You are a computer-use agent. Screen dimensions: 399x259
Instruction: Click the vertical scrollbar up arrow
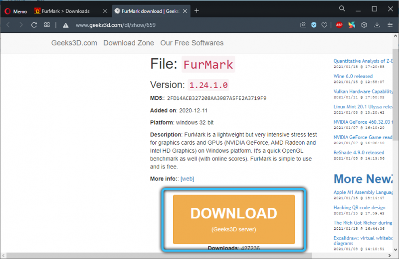click(396, 36)
